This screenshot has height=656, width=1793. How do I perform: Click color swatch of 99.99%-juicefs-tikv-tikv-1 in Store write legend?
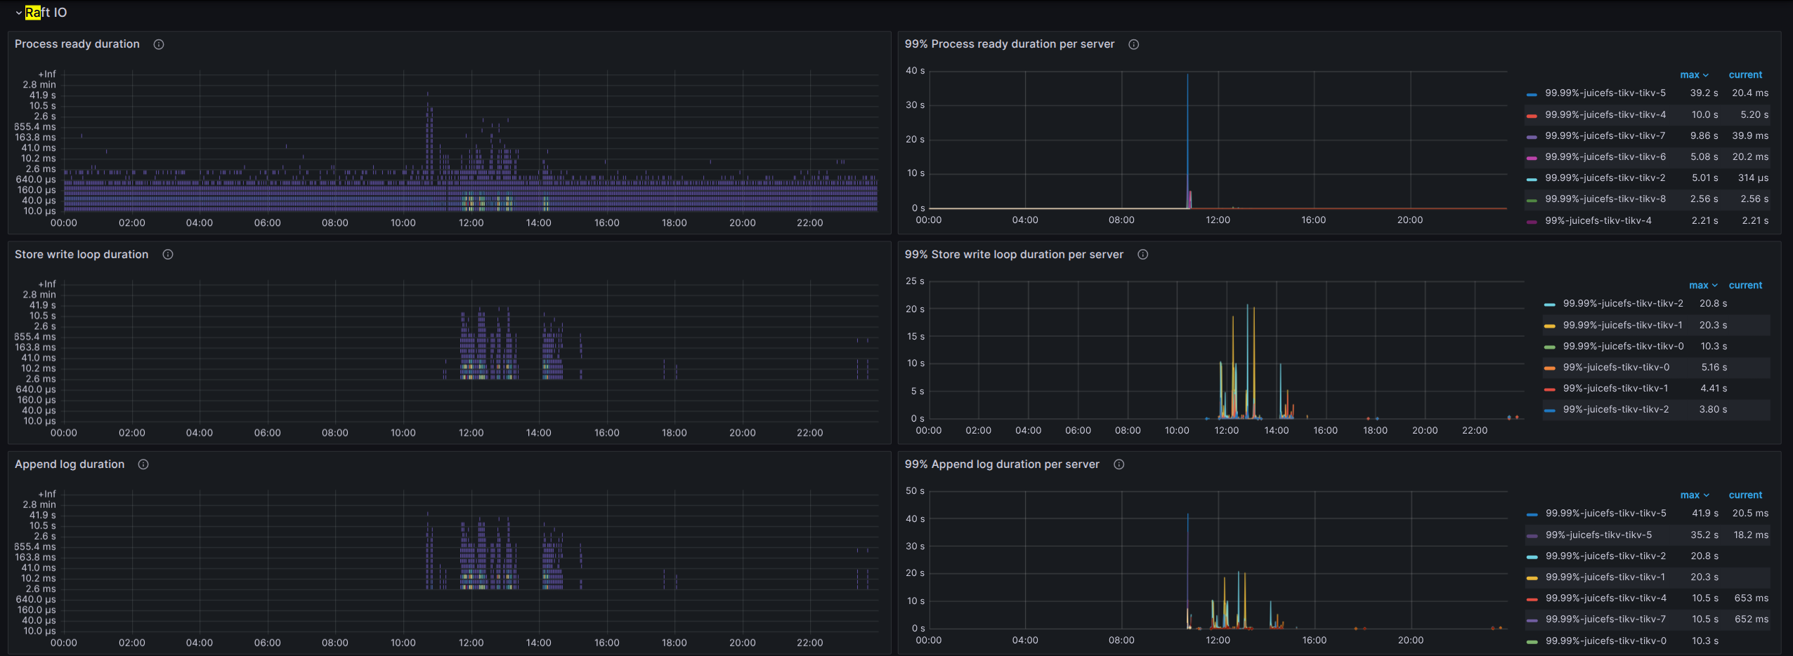(x=1549, y=326)
